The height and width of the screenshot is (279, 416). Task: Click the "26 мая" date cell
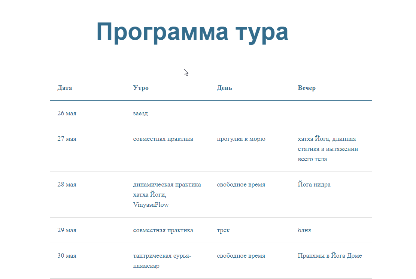coord(67,113)
